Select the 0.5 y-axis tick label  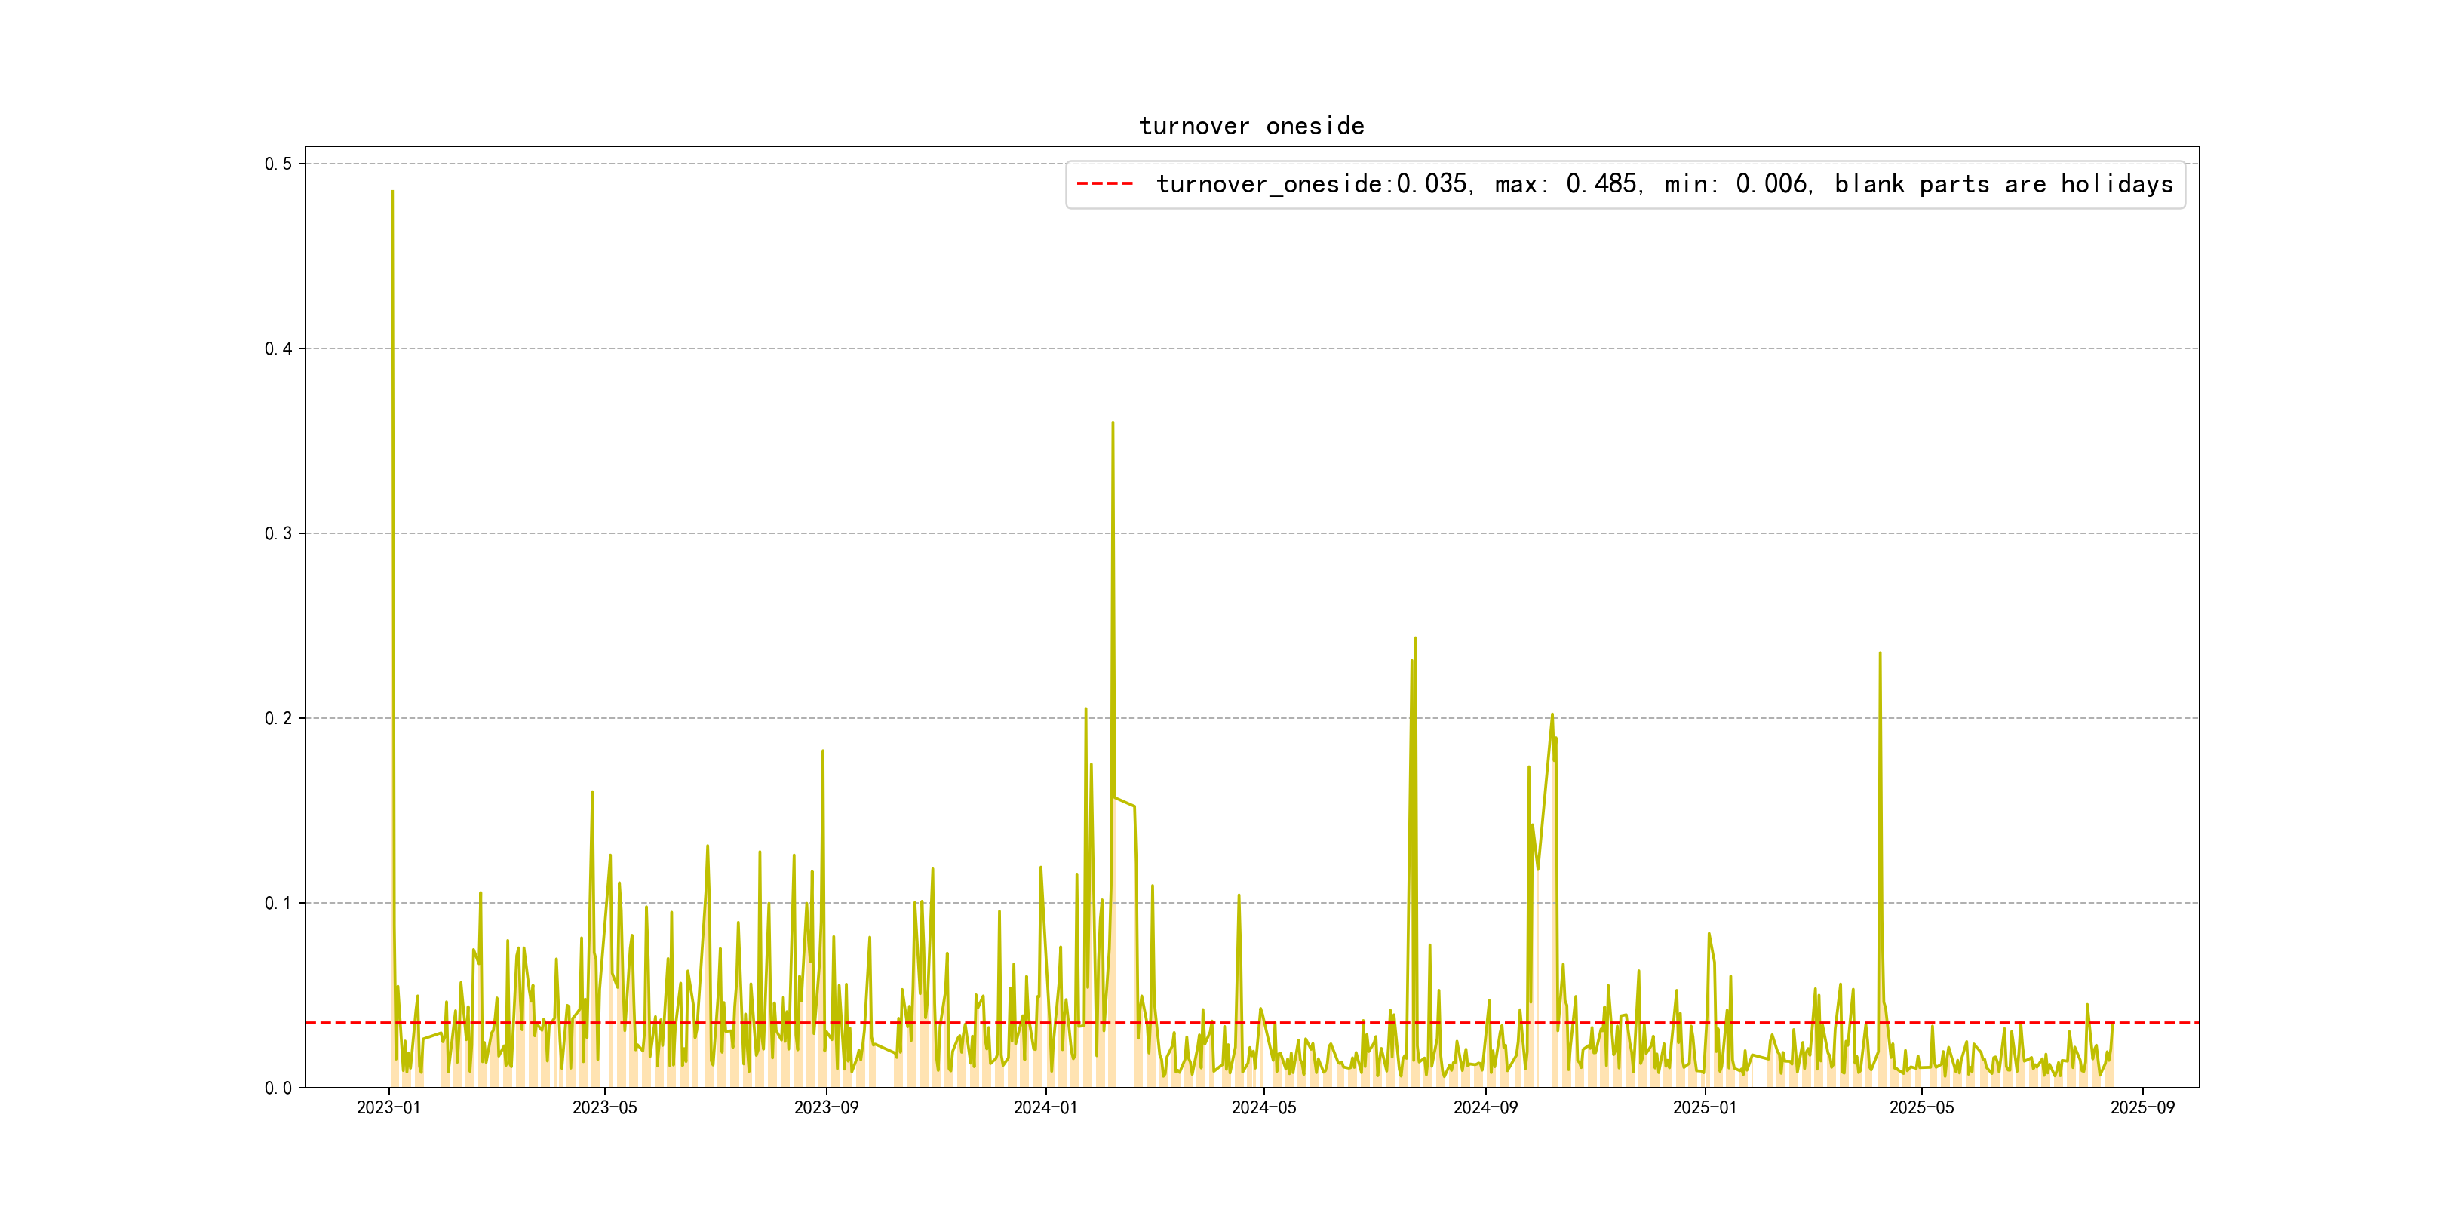(x=278, y=164)
